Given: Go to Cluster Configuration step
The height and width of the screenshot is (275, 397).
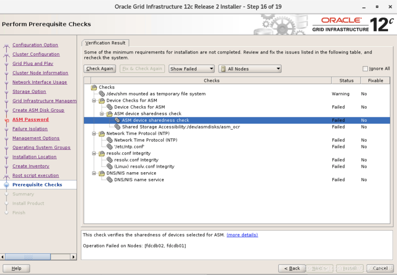Looking at the screenshot, I should point(36,54).
